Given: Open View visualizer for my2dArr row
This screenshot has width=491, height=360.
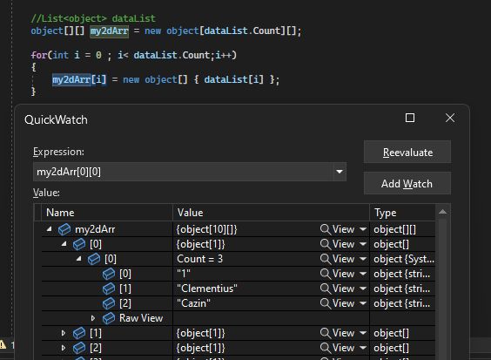Looking at the screenshot, I should 338,229.
